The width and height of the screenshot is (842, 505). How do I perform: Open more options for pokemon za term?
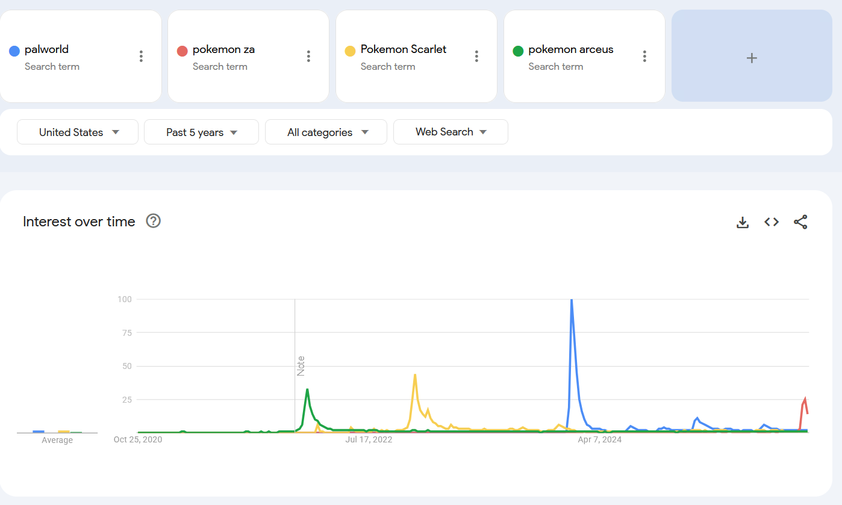(x=308, y=57)
